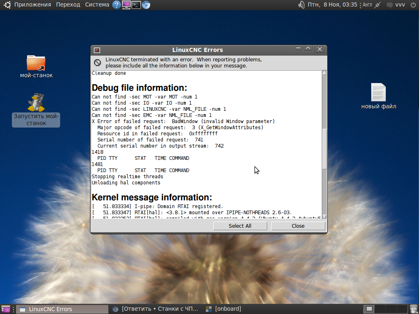The image size is (419, 314).
Task: Click line 'Can not find -sec MOT -var MOT'
Action: tap(144, 97)
